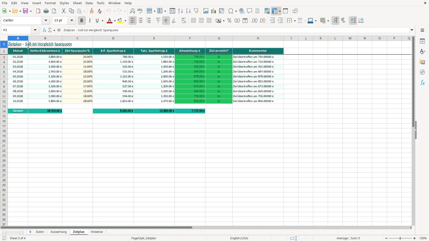
Task: Clear direct formatting
Action: click(99, 11)
